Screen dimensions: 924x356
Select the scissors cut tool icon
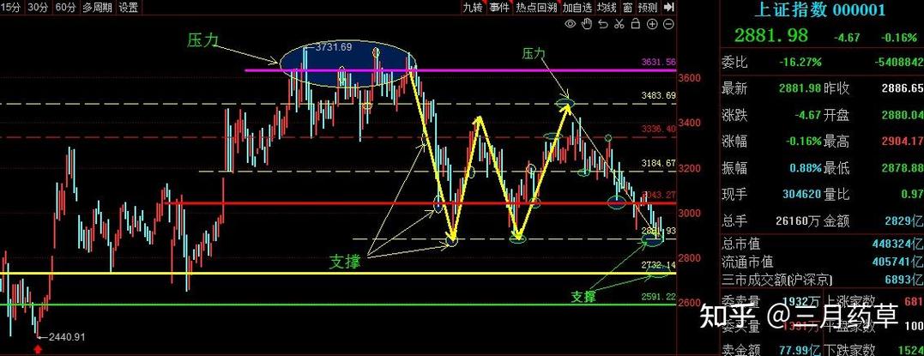[619, 23]
